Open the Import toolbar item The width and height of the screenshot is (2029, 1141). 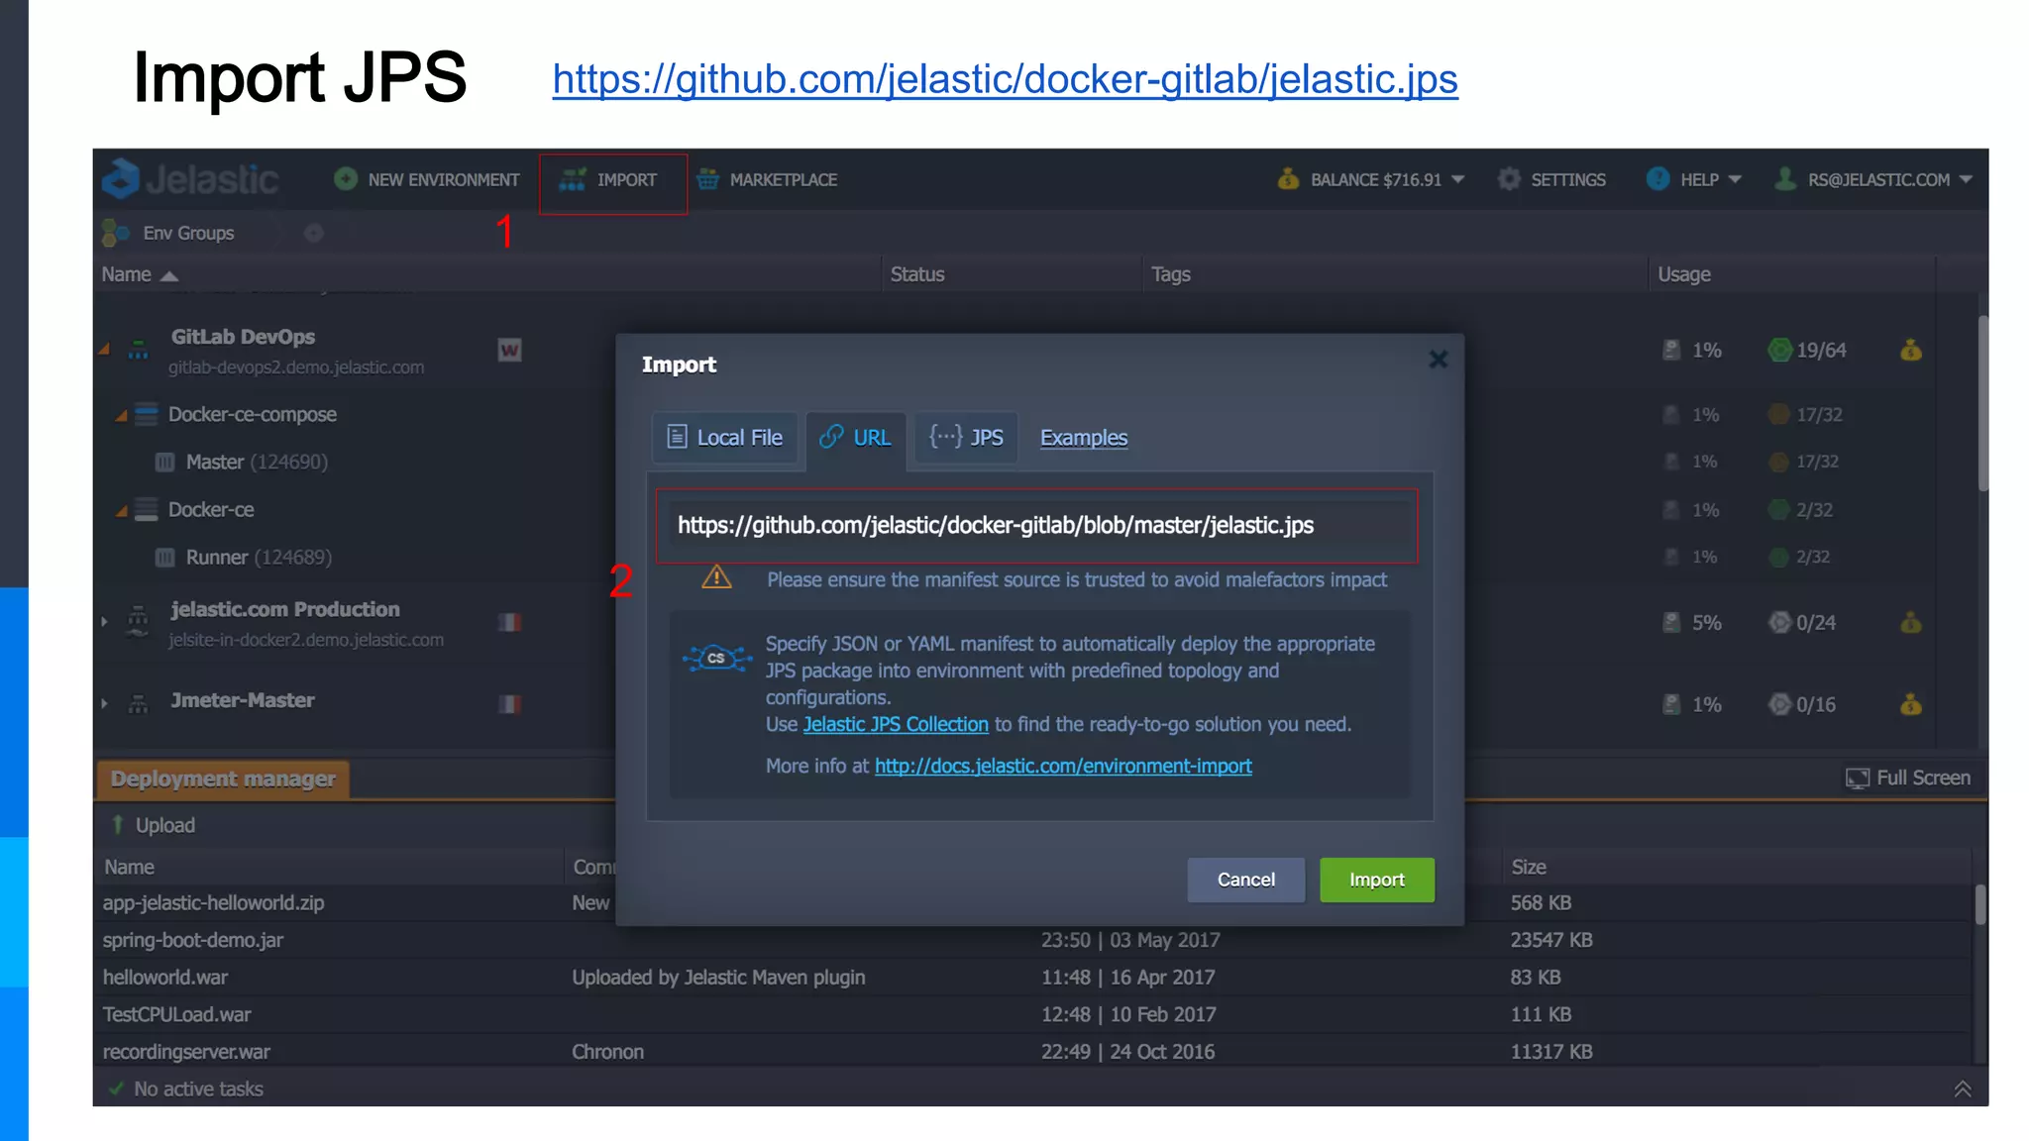[612, 180]
